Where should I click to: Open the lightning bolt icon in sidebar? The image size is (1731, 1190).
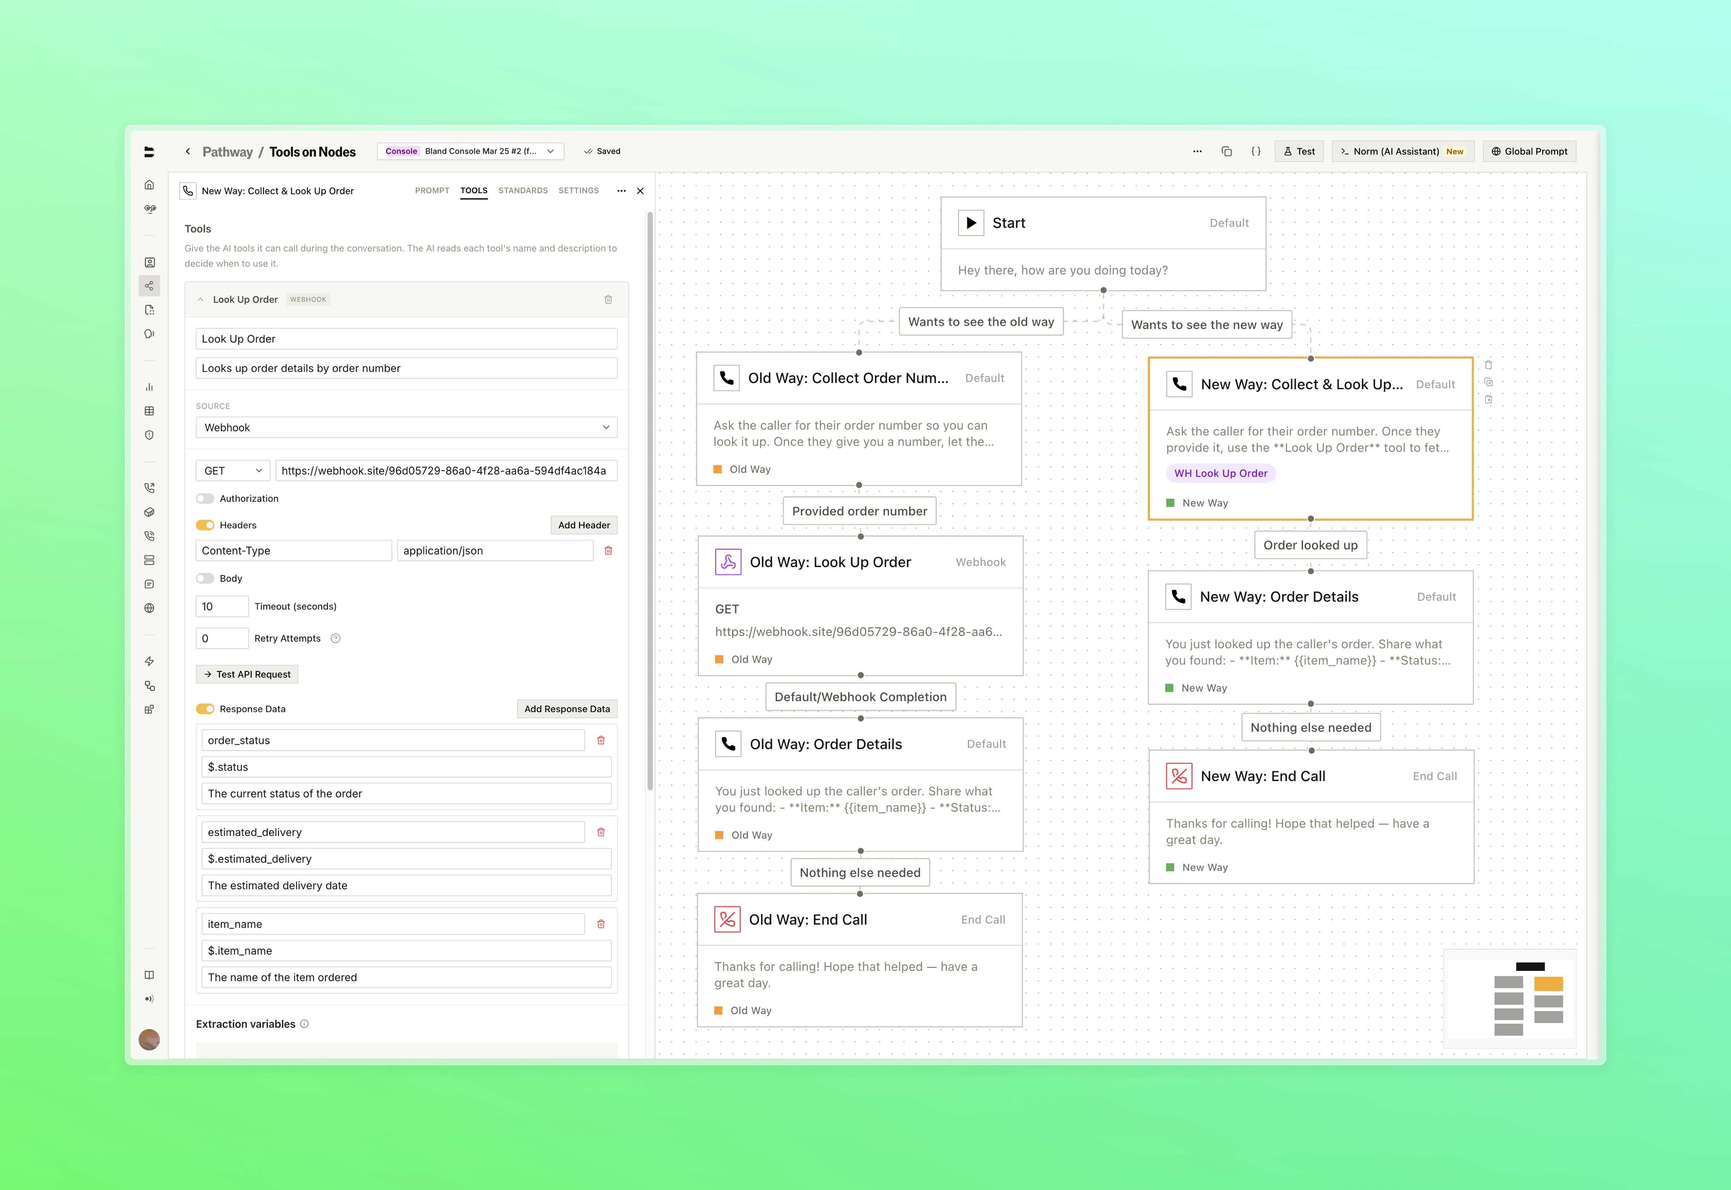[149, 661]
